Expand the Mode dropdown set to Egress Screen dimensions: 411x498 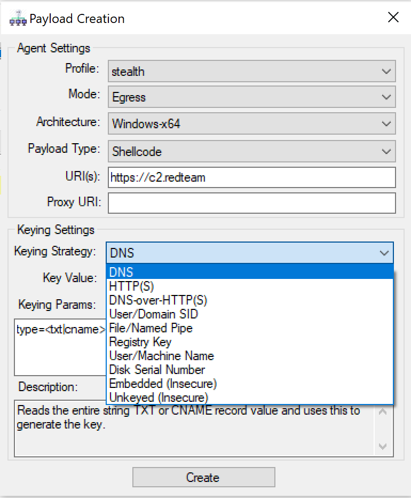click(251, 97)
